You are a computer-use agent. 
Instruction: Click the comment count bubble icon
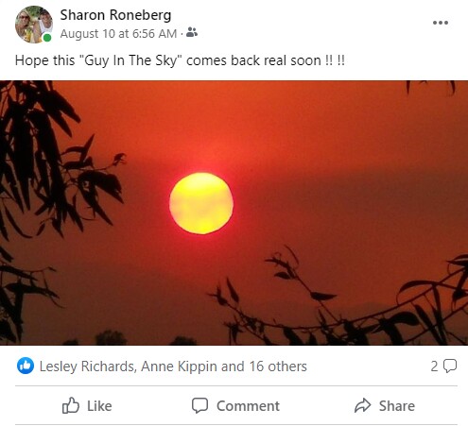point(450,366)
